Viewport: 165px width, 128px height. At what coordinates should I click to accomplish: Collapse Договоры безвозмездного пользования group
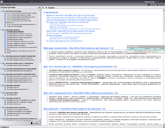click(x=1, y=69)
